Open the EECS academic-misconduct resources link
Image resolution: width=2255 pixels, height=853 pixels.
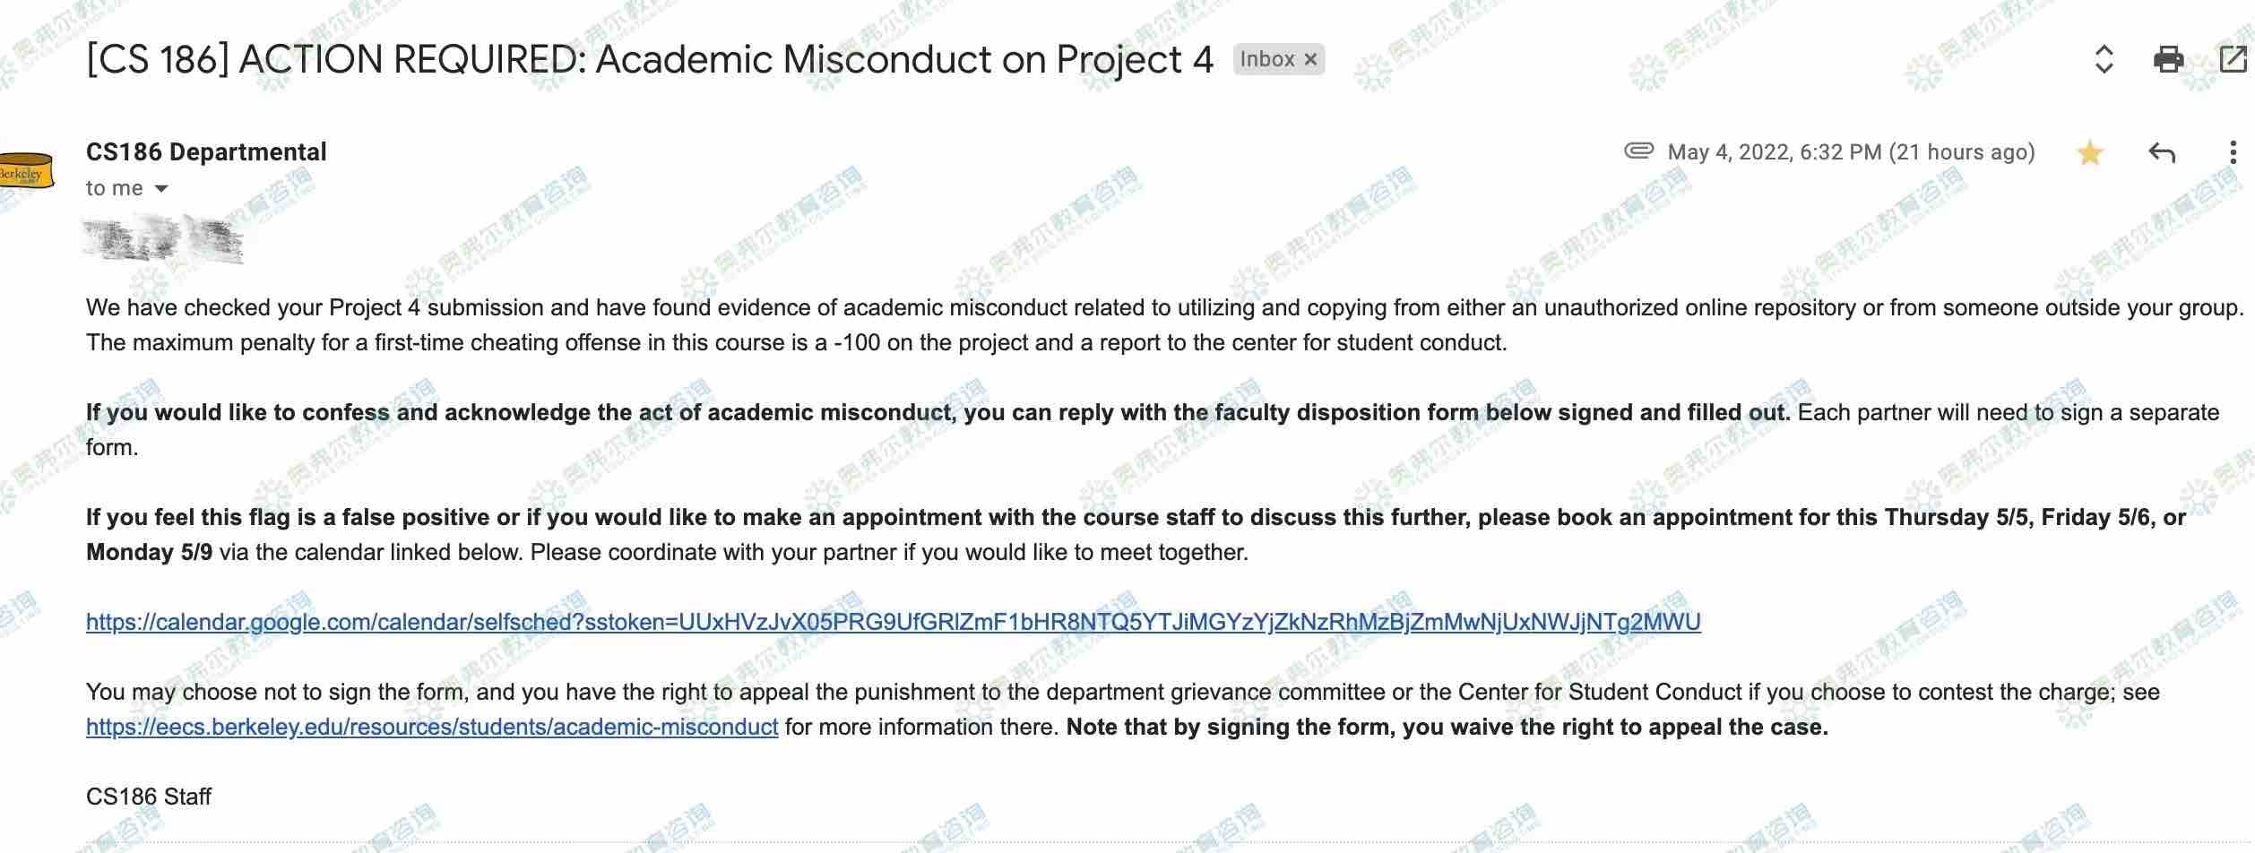tap(432, 727)
